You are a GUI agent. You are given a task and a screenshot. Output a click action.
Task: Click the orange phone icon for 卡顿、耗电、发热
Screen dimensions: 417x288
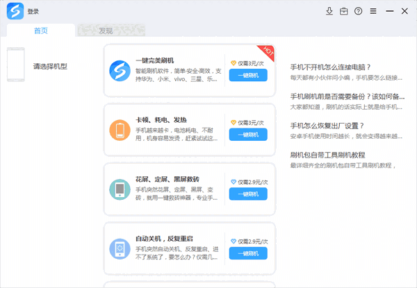tap(120, 129)
